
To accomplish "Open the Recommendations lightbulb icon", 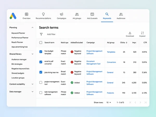I will click(43, 14).
